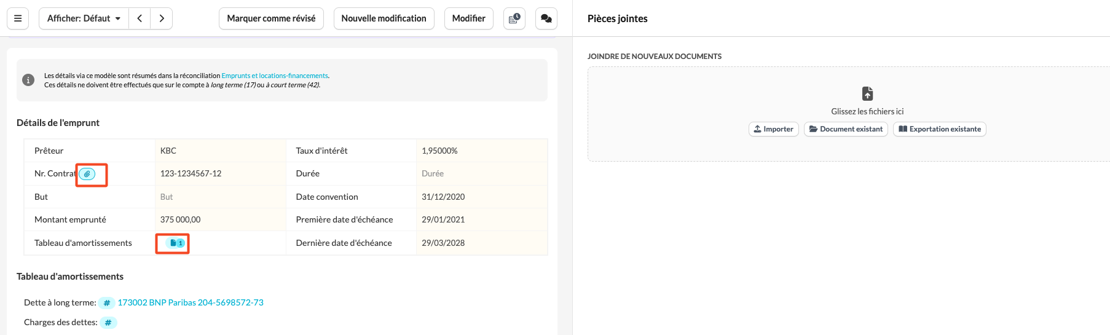
Task: Open attached document badge for Tableau d'amortissements
Action: (176, 243)
